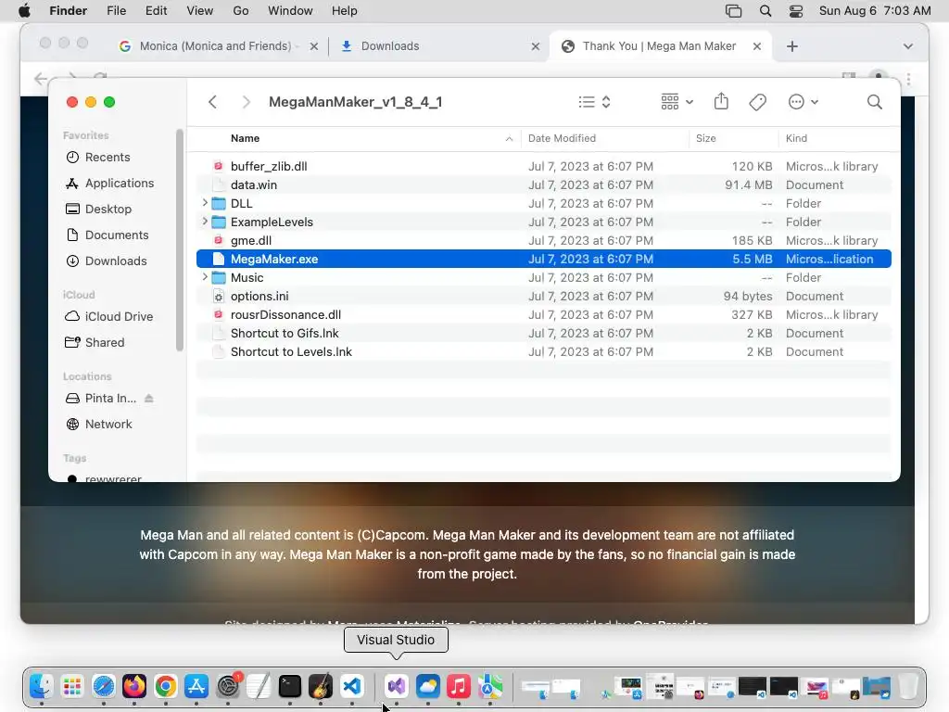The height and width of the screenshot is (712, 949).
Task: Open the App Store dock icon
Action: pos(196,687)
